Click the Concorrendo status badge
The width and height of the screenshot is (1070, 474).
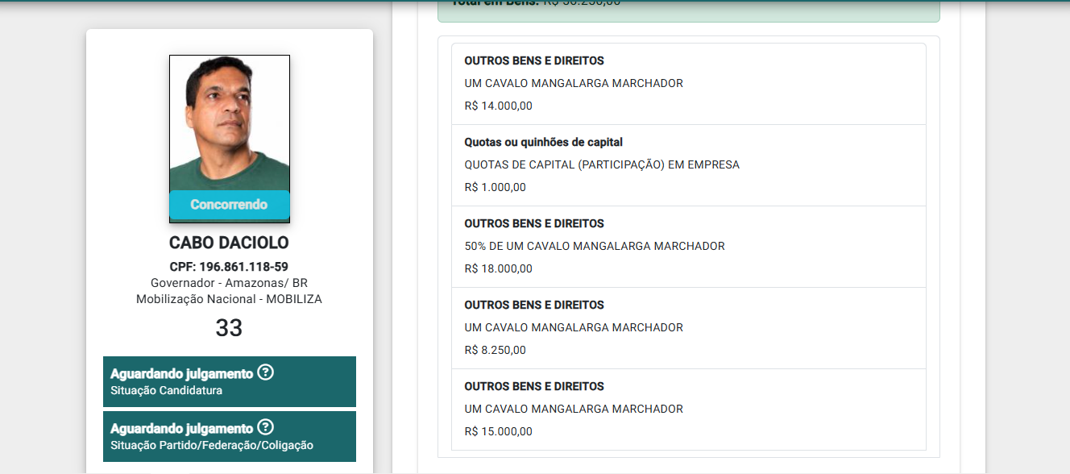click(229, 205)
